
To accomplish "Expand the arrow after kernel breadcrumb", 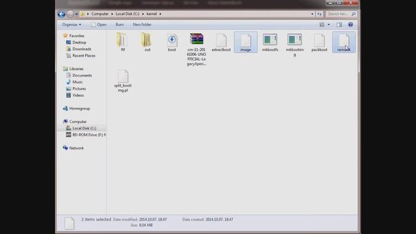I will 161,14.
